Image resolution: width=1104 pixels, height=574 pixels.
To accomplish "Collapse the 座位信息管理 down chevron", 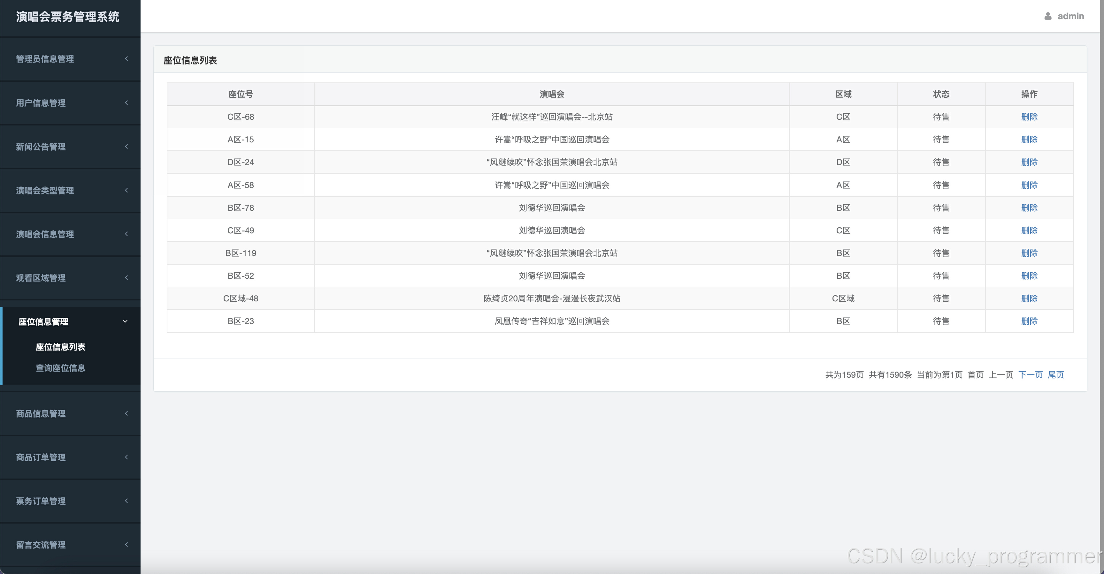I will coord(125,322).
